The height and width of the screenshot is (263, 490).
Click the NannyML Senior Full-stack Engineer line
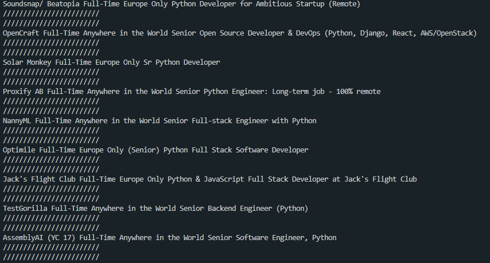tap(160, 121)
